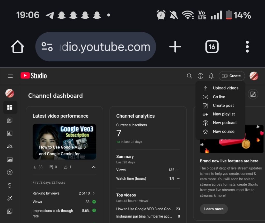Click the Create button in the header
265x223 pixels.
[x=232, y=76]
